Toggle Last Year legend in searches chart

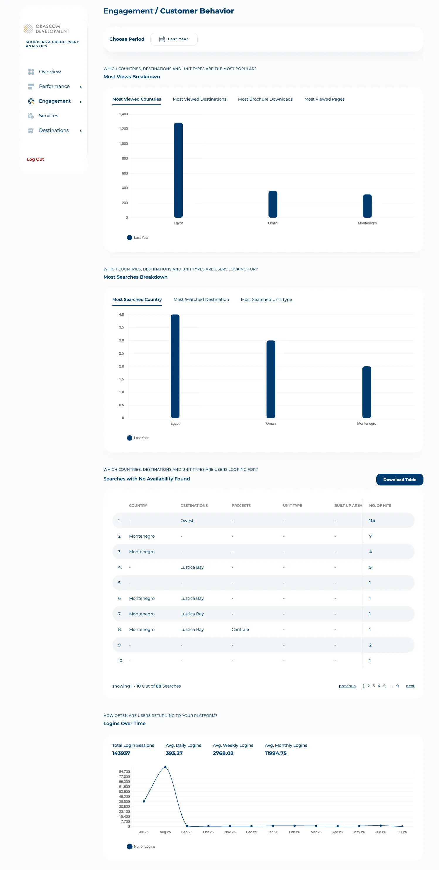pyautogui.click(x=138, y=438)
